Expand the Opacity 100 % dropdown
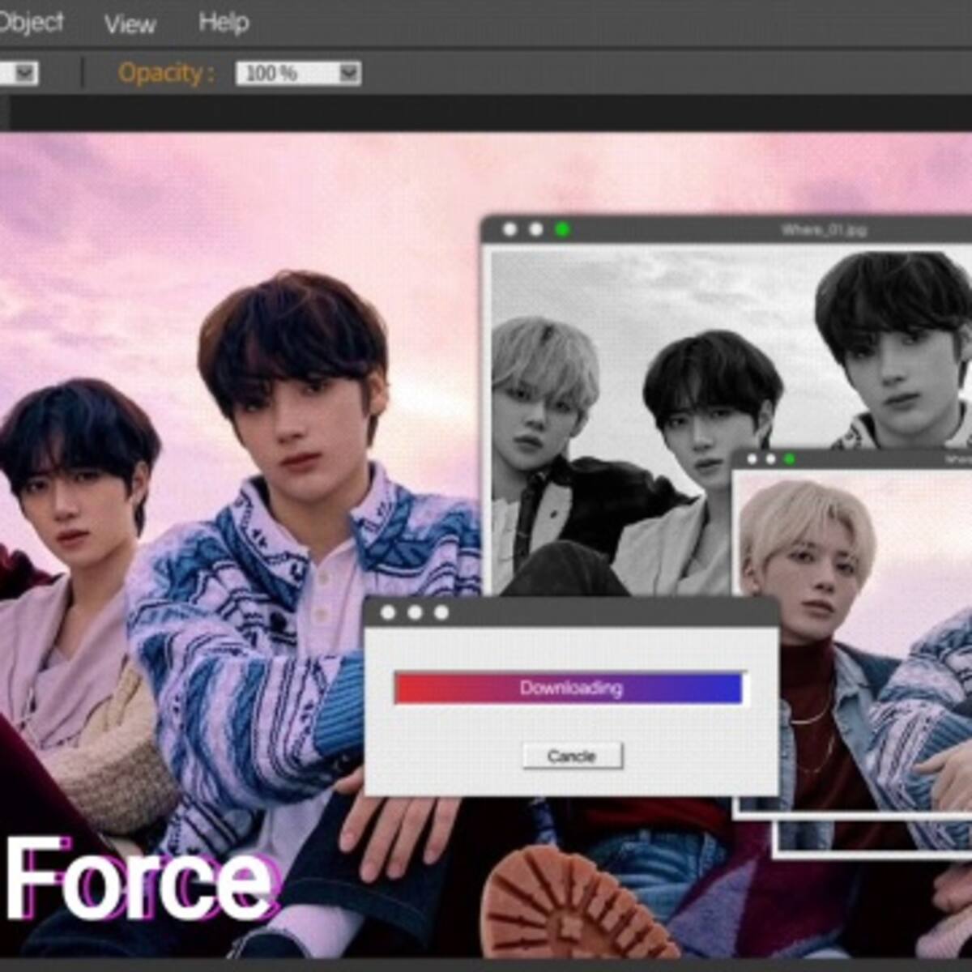This screenshot has height=972, width=972. pyautogui.click(x=349, y=74)
